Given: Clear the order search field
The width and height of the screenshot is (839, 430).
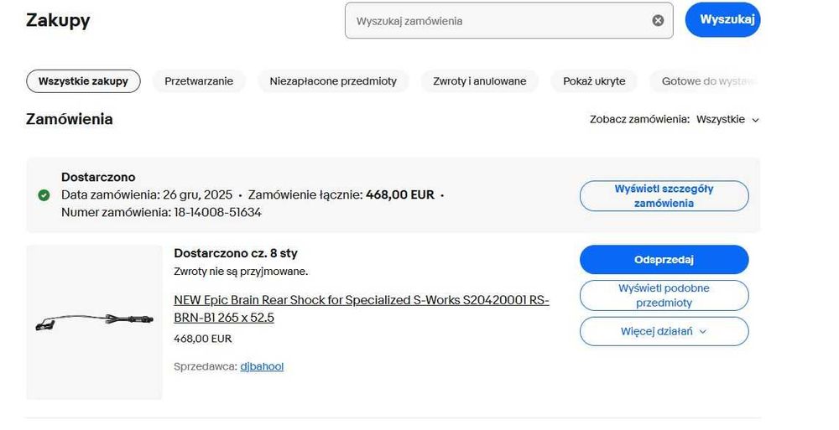Looking at the screenshot, I should tap(658, 21).
